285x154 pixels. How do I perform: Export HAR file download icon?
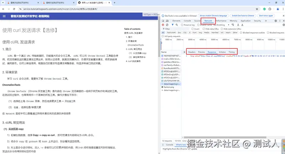[242, 25]
